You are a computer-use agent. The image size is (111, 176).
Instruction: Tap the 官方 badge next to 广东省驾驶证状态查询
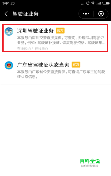coord(76,65)
